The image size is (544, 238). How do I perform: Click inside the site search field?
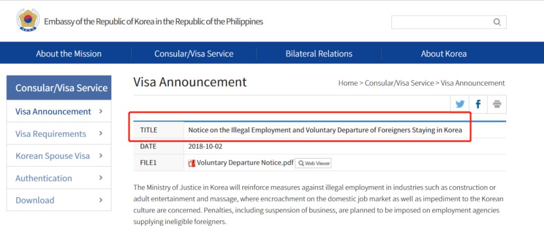[440, 22]
